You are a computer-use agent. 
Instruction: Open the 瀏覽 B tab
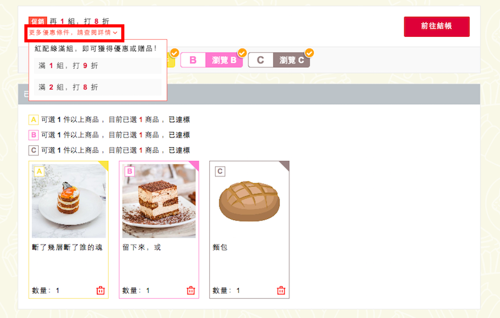coord(224,60)
